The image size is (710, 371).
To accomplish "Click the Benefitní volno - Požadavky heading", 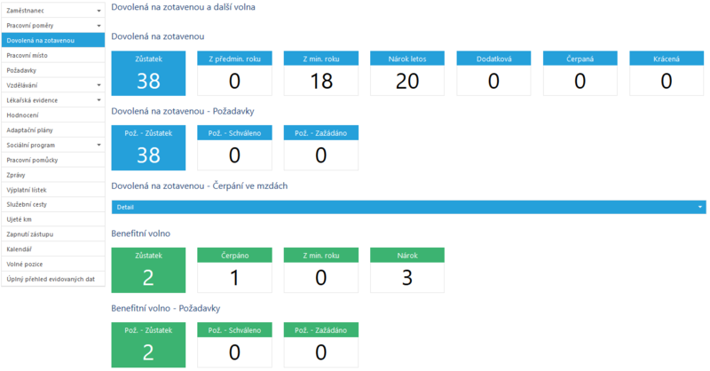I will click(x=166, y=309).
